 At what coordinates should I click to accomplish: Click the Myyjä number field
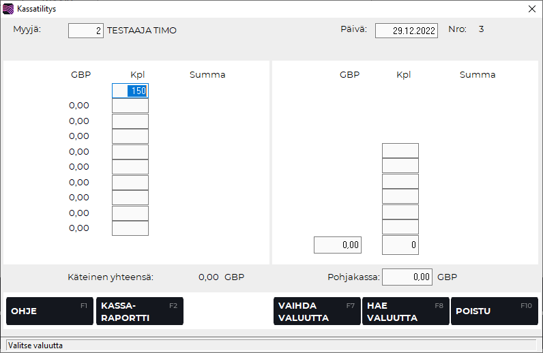(86, 31)
